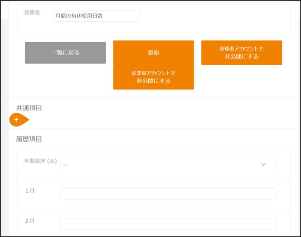Select the '---' placeholder in 年度選択

click(65, 165)
